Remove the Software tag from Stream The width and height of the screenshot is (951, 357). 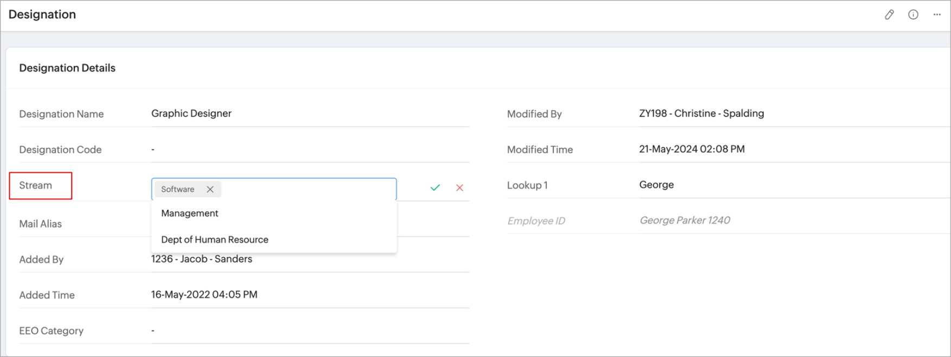[x=210, y=189]
